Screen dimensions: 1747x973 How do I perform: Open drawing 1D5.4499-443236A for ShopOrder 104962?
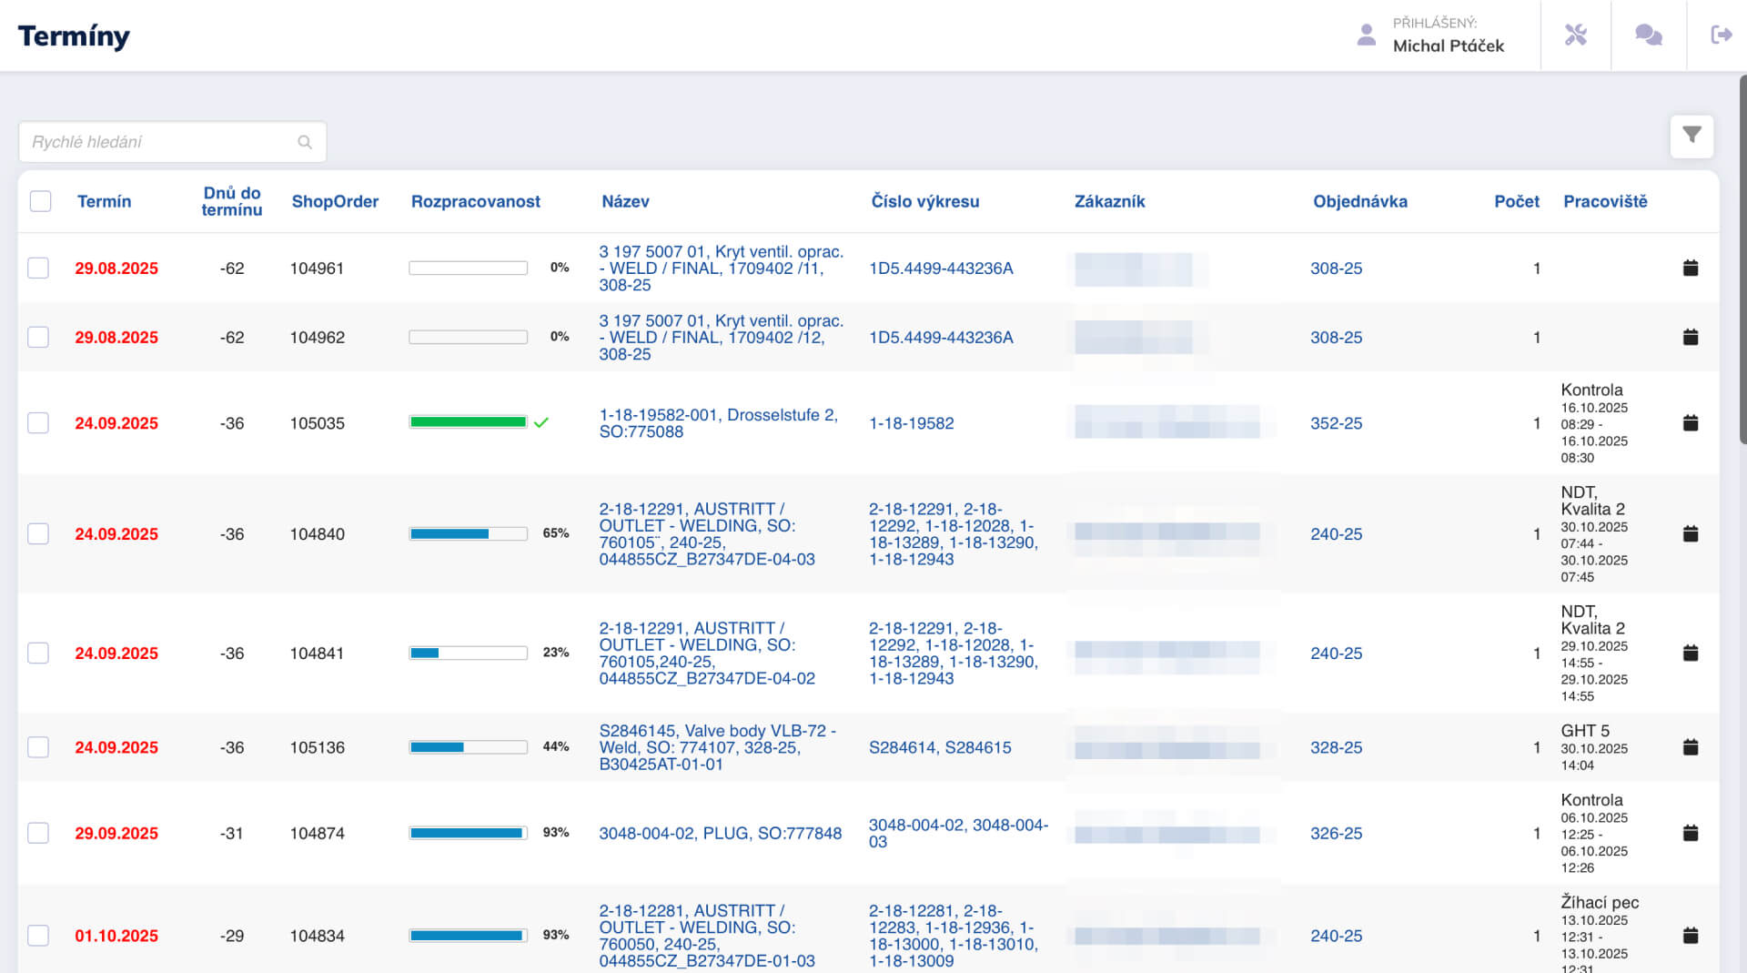click(941, 337)
